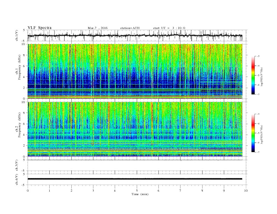The width and height of the screenshot is (277, 214).
Task: Click the "ch.3(V)" axis label
Action: 17,165
